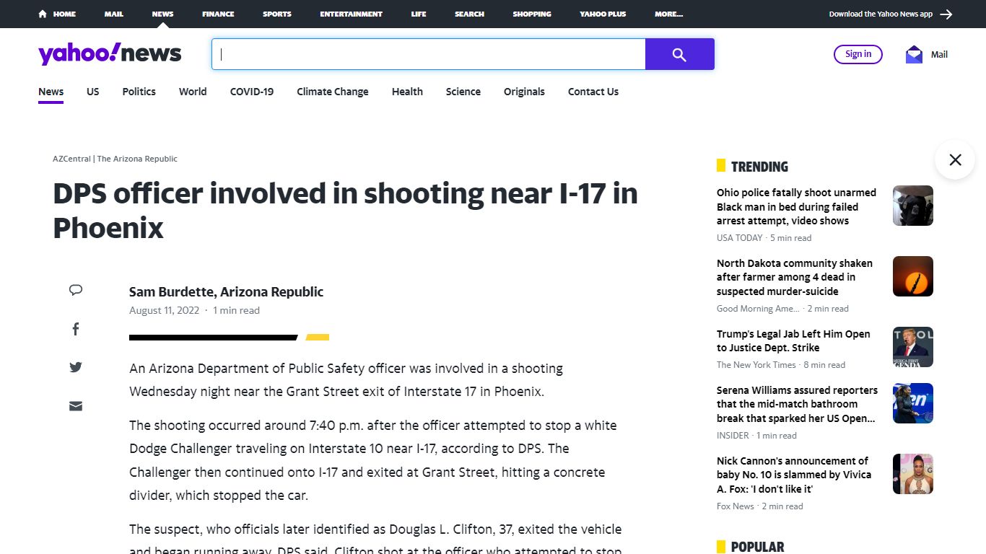Viewport: 986px width, 554px height.
Task: Open Nick Cannon story thumbnail
Action: (913, 474)
